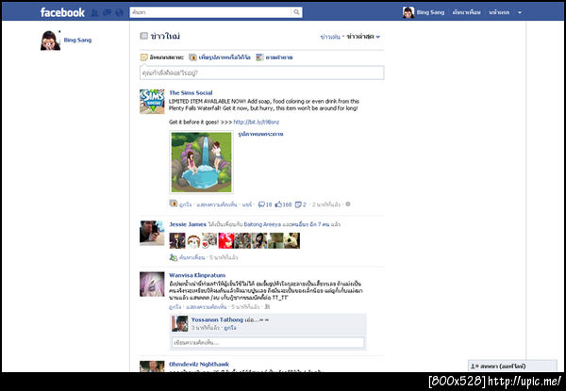Expand the most recent sort dropdown
566x391 pixels.
point(363,37)
